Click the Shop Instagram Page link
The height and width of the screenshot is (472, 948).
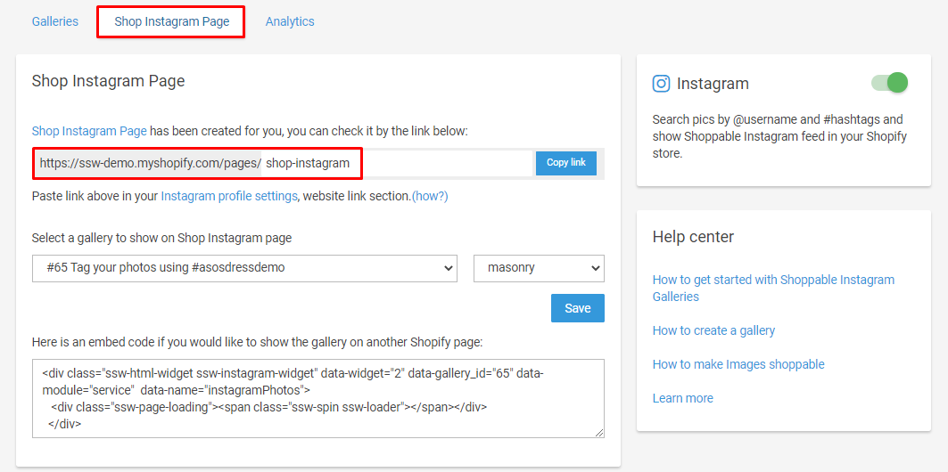coord(89,131)
